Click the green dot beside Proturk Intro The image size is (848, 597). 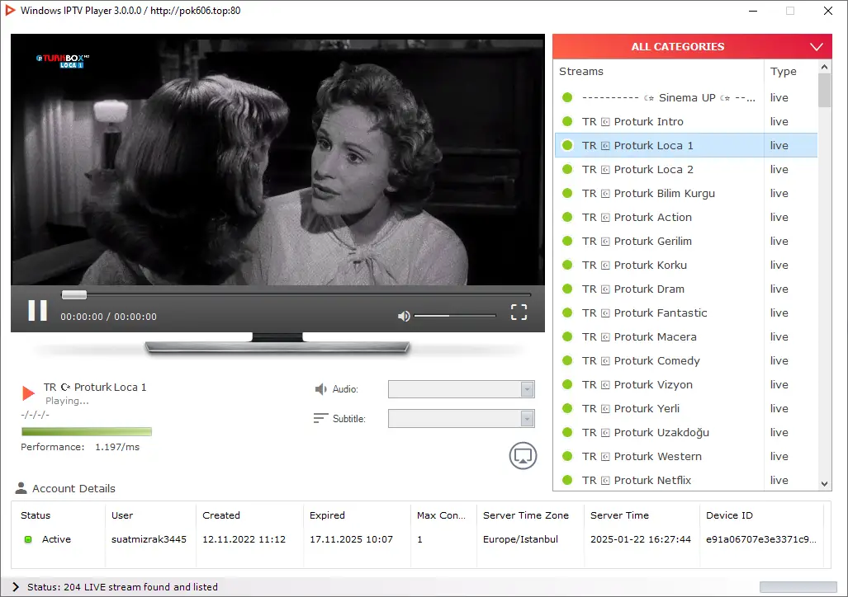tap(567, 121)
